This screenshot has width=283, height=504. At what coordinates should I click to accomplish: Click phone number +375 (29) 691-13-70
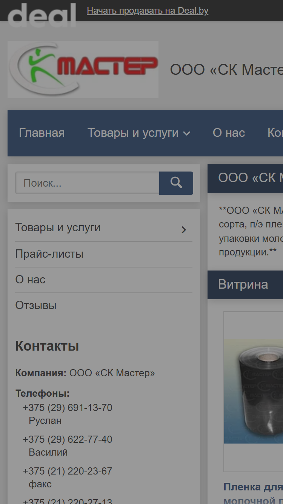pyautogui.click(x=68, y=408)
